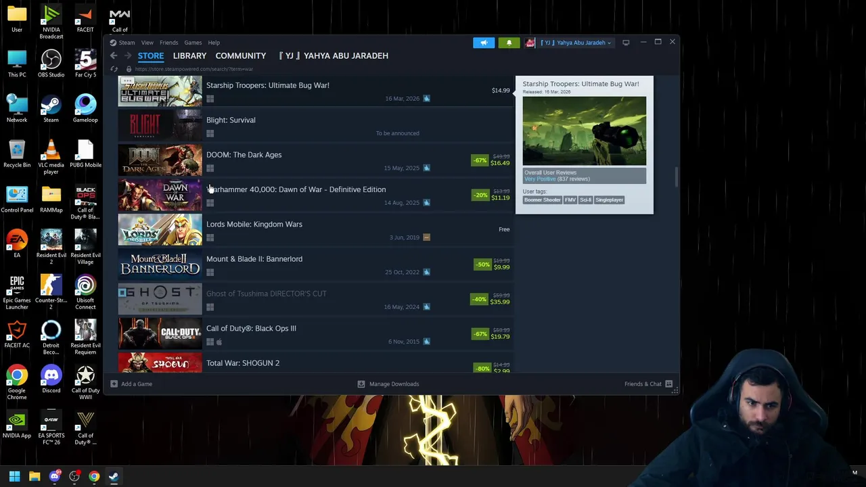This screenshot has width=866, height=487.
Task: Click the Call of Duty Black Ops III thumbnail
Action: coord(160,334)
